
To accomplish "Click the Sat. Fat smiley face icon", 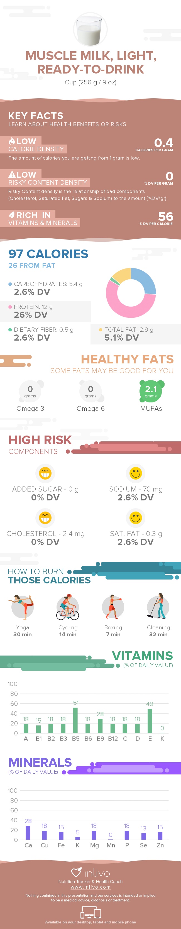I will point(136,517).
